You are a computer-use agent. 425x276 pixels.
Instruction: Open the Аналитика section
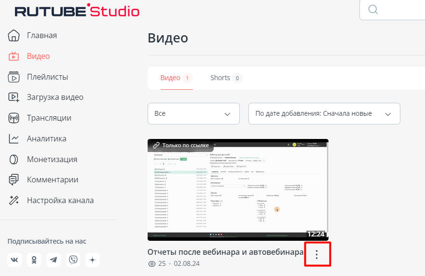pos(46,138)
